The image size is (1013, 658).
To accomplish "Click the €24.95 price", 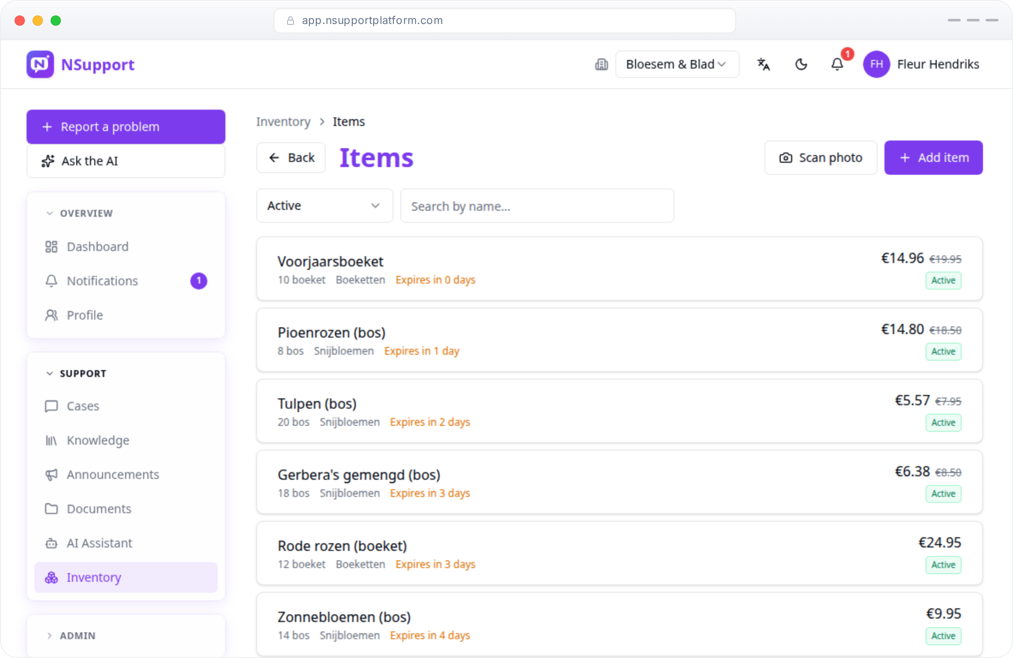I will [x=939, y=542].
